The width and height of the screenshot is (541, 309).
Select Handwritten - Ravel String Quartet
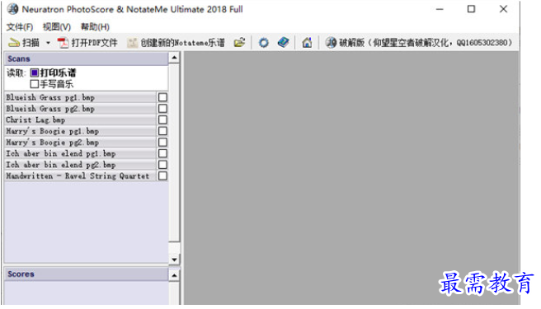(x=80, y=176)
